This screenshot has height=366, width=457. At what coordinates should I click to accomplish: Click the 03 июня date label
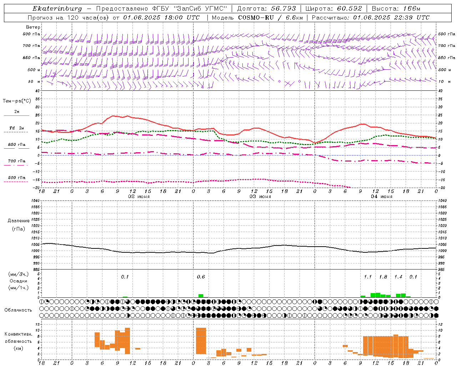point(260,196)
